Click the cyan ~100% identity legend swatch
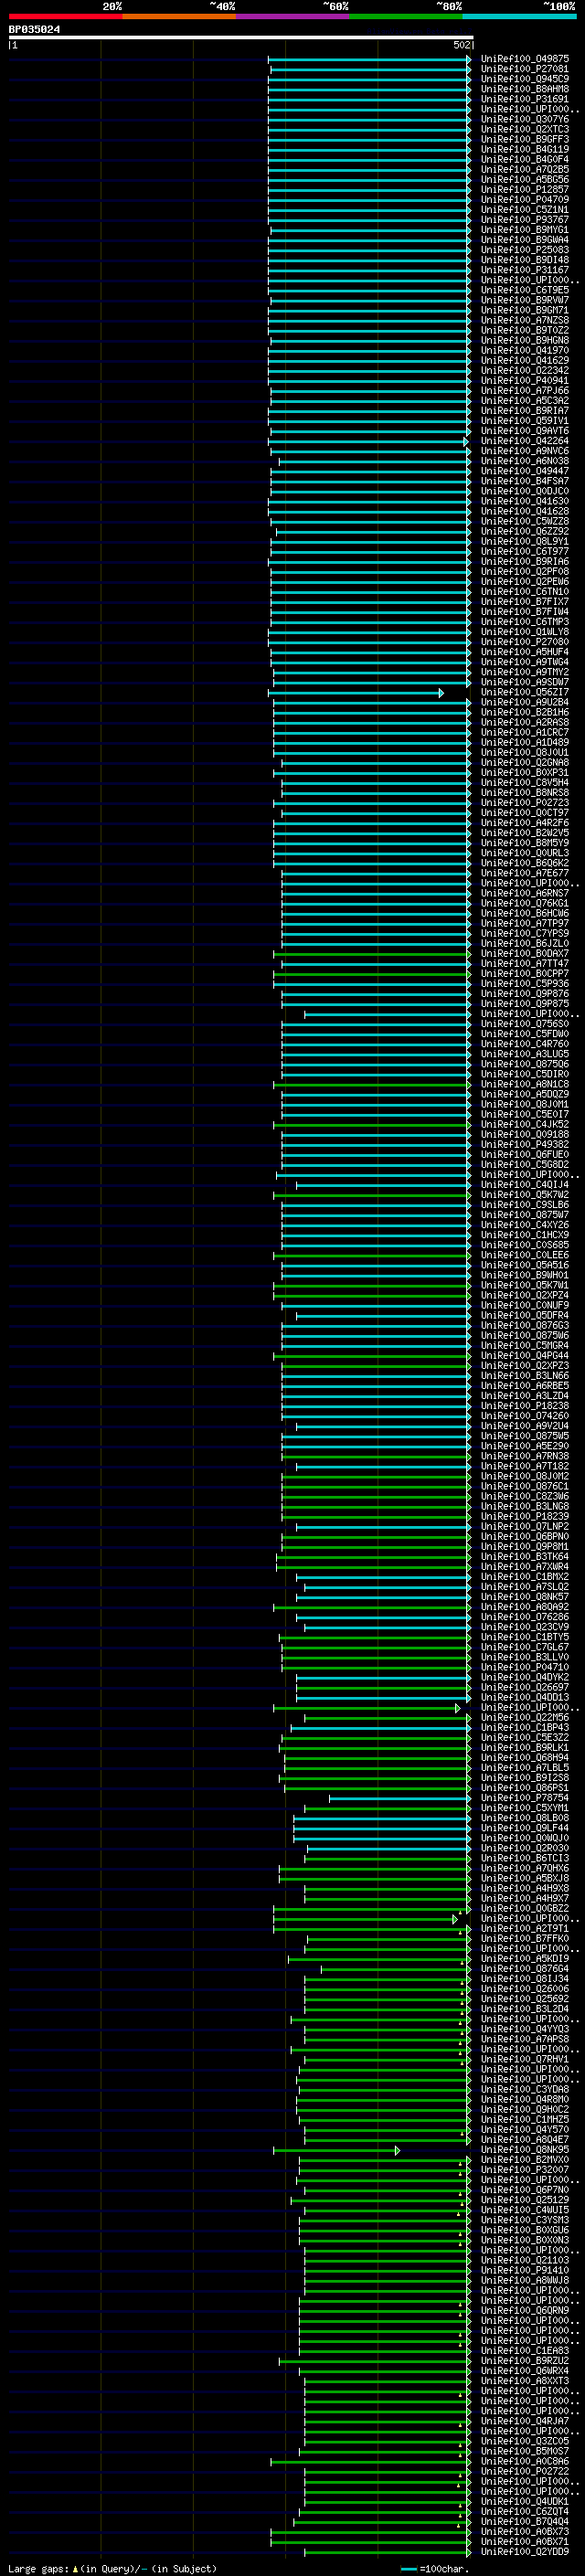This screenshot has width=585, height=2576. point(519,16)
